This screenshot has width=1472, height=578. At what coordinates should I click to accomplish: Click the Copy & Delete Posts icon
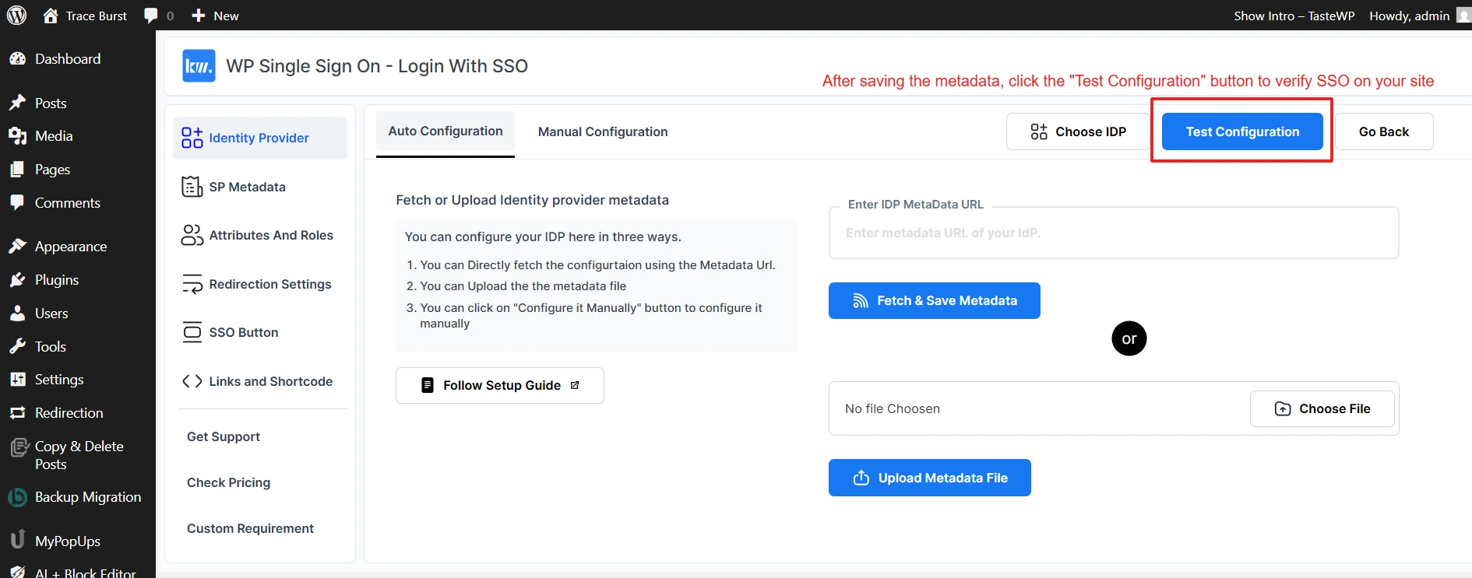[x=19, y=447]
